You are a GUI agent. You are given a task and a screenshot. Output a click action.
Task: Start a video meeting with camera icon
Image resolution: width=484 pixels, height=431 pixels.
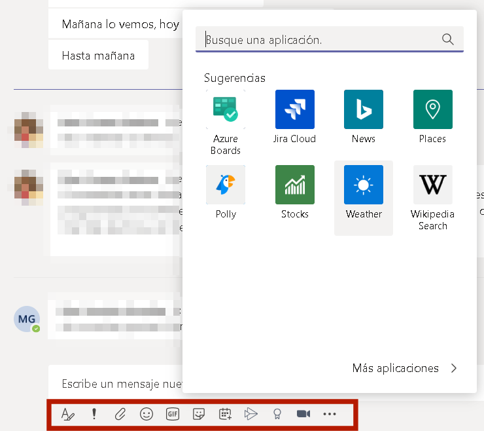point(303,414)
